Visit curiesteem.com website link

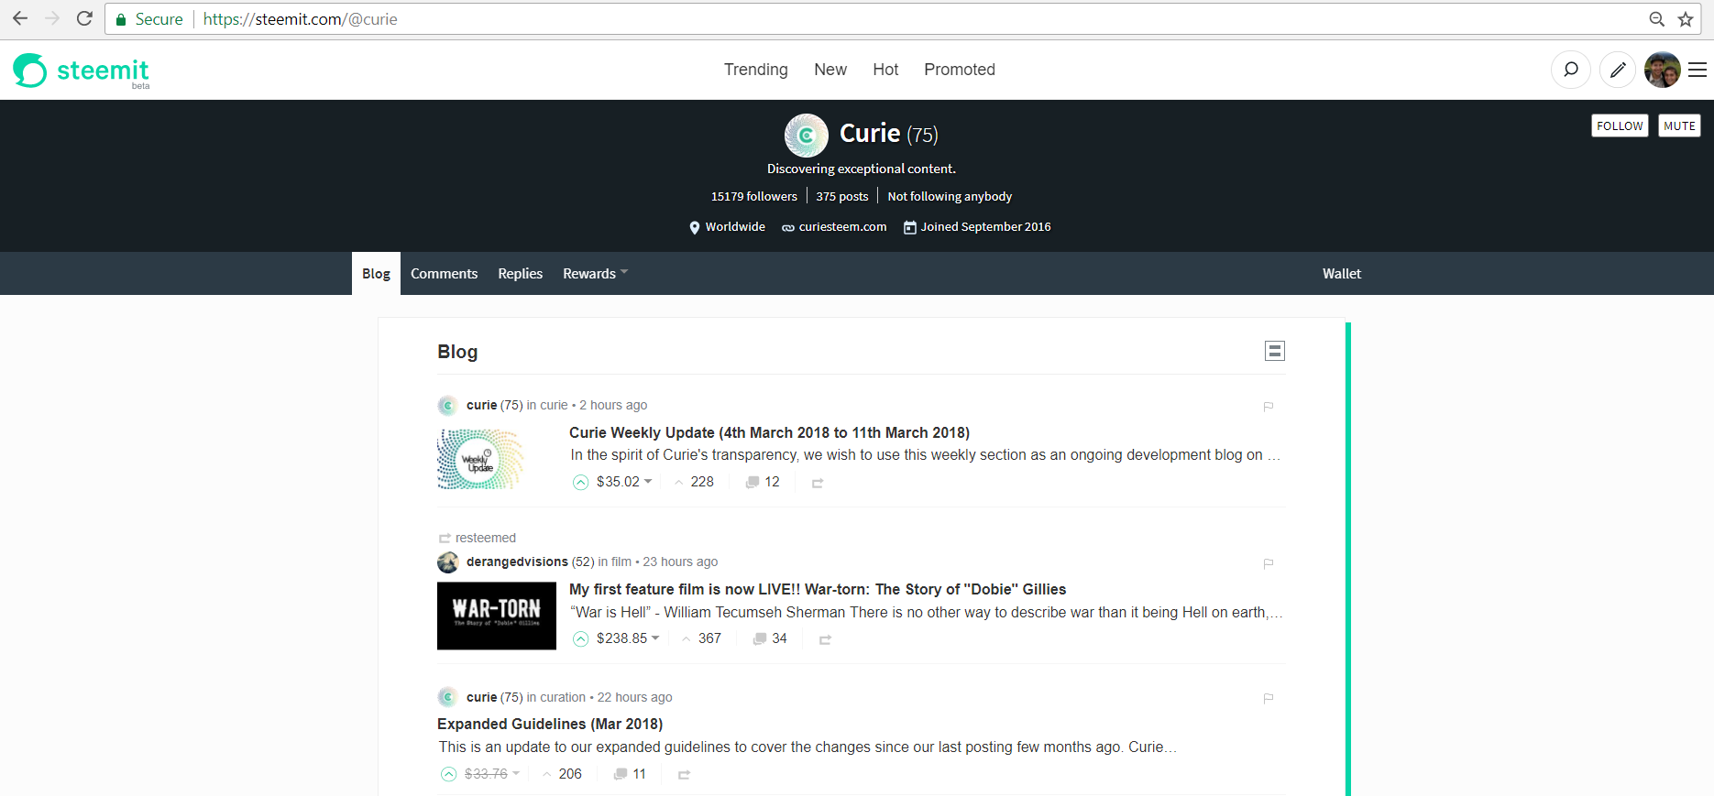(842, 226)
